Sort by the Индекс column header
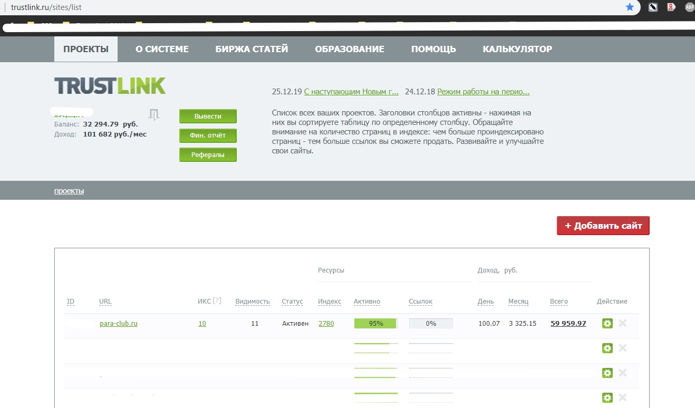Viewport: 695px width, 408px height. pyautogui.click(x=330, y=302)
